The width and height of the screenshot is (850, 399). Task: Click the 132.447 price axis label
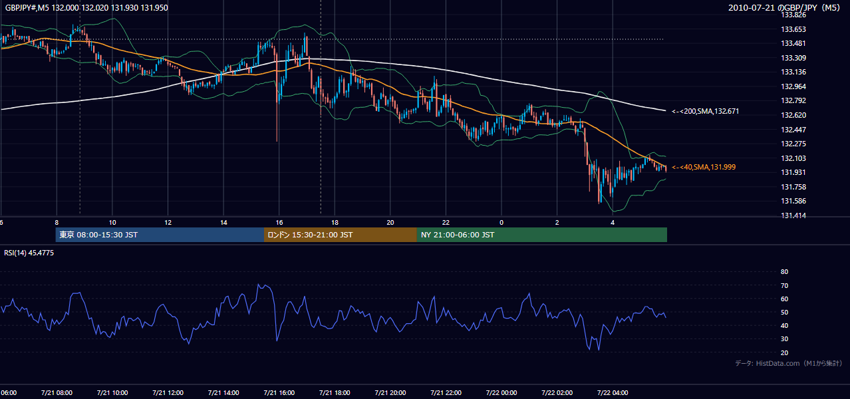793,130
